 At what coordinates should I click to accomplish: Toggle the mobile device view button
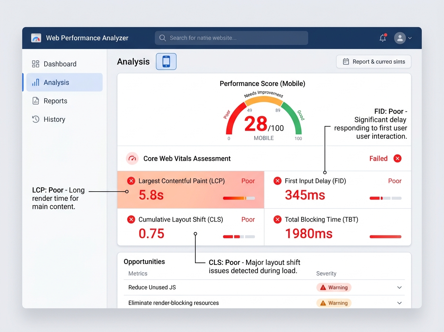click(x=166, y=62)
